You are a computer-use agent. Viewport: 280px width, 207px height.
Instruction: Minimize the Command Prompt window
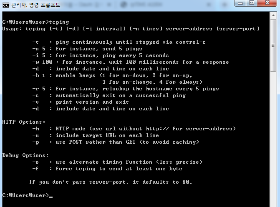tap(241, 4)
